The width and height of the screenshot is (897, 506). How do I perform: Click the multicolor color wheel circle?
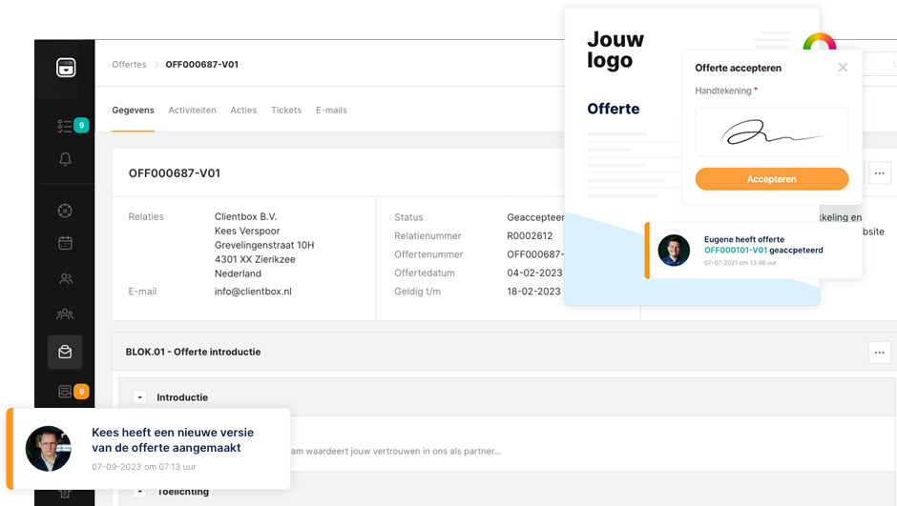(819, 45)
